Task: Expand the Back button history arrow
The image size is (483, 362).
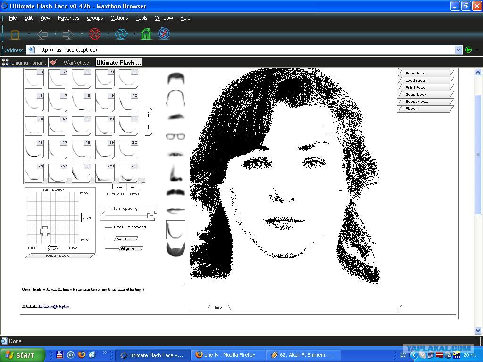Action: (55, 34)
